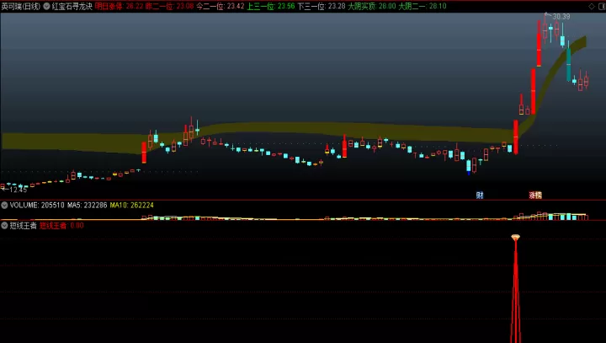Select the 12.45 low price label
The image size is (606, 343).
[19, 190]
